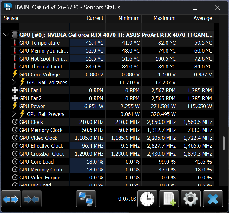Close sensors with the blue X button
Viewport: 229px width, 213px height.
(x=213, y=199)
